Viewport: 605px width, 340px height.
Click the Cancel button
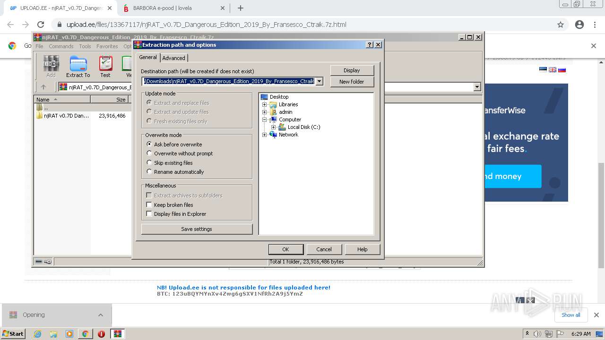pos(324,249)
